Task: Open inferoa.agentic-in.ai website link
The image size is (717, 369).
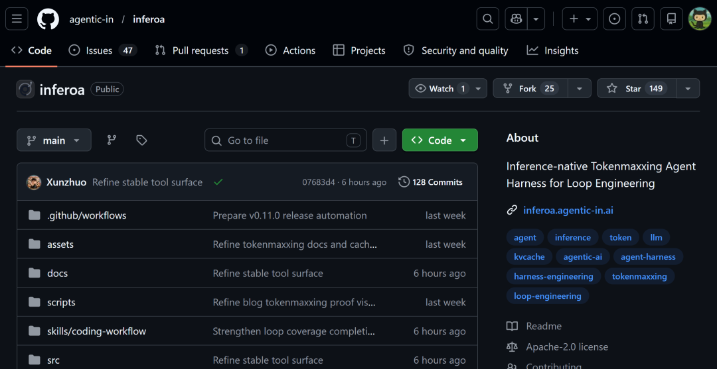Action: coord(568,210)
